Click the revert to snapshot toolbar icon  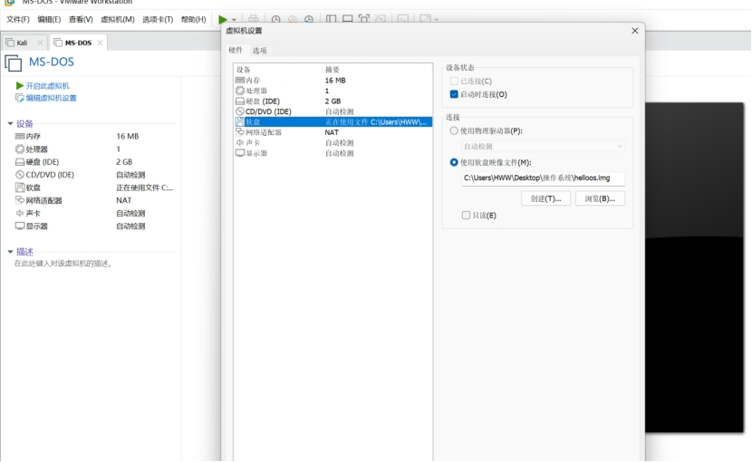[x=292, y=19]
